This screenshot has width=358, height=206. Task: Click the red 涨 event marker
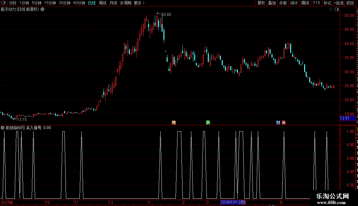pos(284,123)
